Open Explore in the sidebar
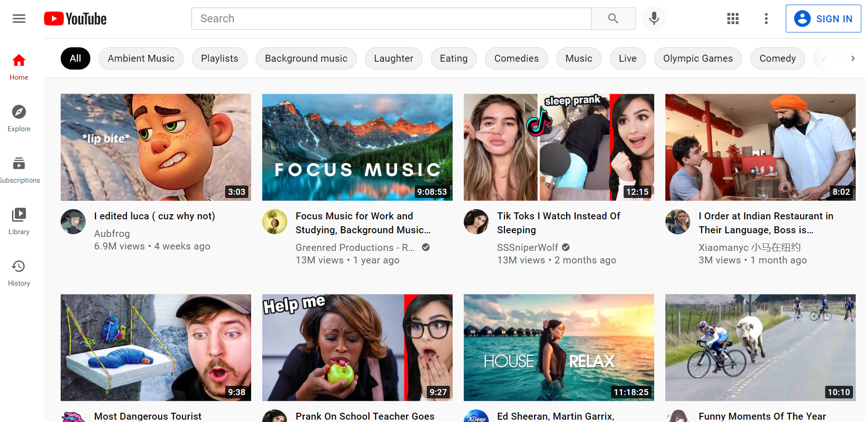The image size is (865, 422). pyautogui.click(x=19, y=119)
